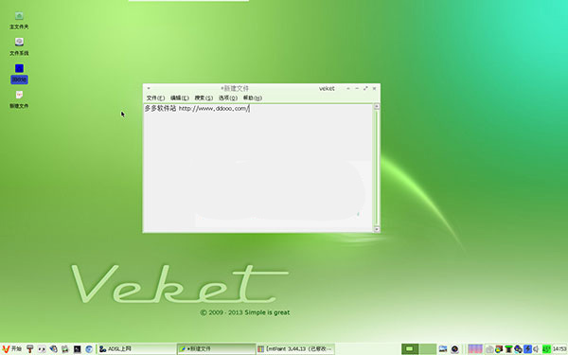Screen dimensions: 568x355
Task: Switch to the 新建文件 taskbar window button
Action: click(x=216, y=348)
